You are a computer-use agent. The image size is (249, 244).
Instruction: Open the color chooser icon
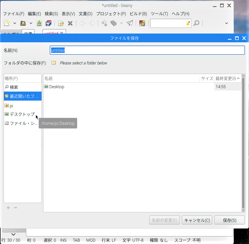[x=142, y=23]
